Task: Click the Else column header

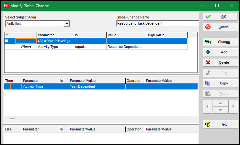Action: pyautogui.click(x=13, y=129)
